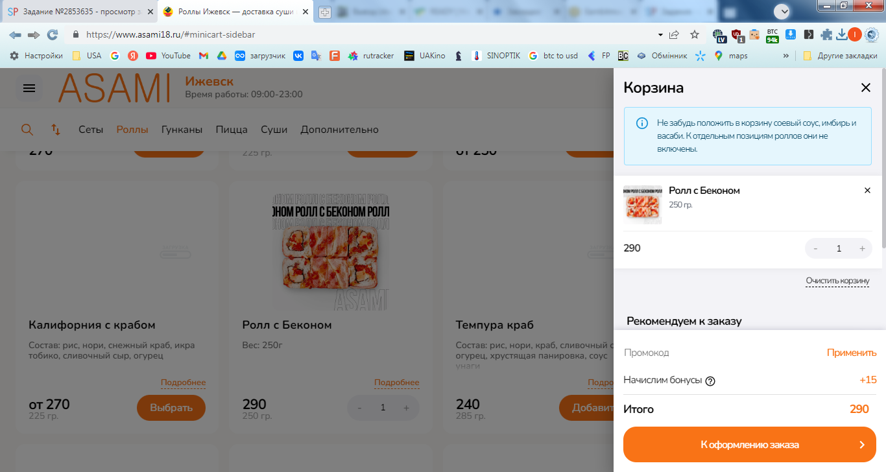Increase Ролл с Беконом quantity on product card
This screenshot has height=472, width=886.
(407, 408)
